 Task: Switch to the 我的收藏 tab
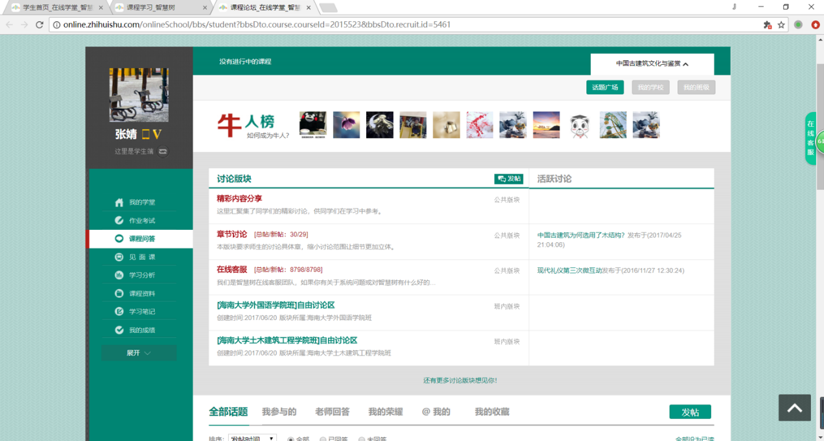pos(492,412)
